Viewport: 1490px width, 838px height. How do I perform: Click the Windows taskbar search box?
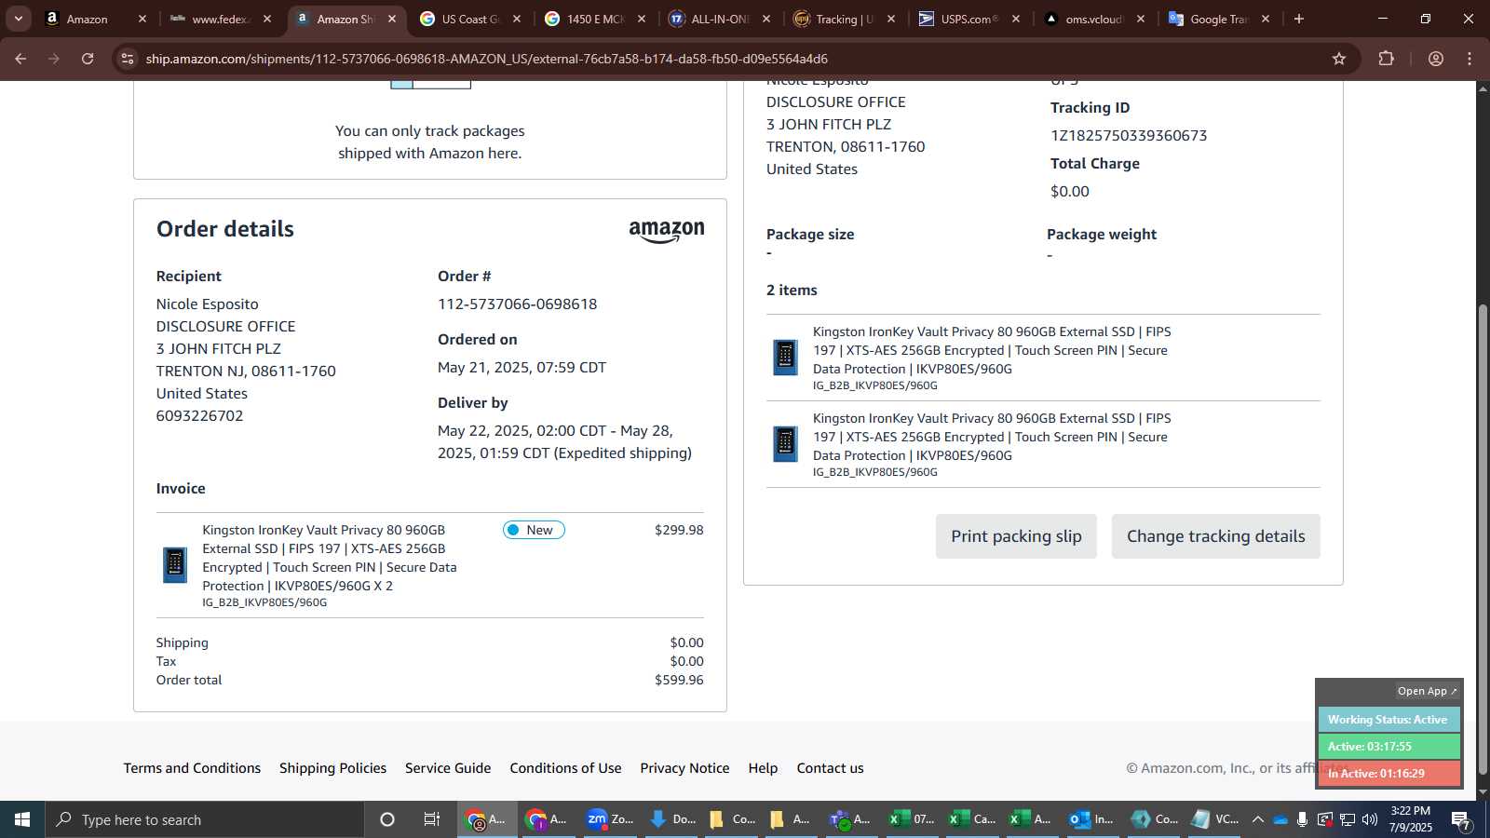coord(205,819)
